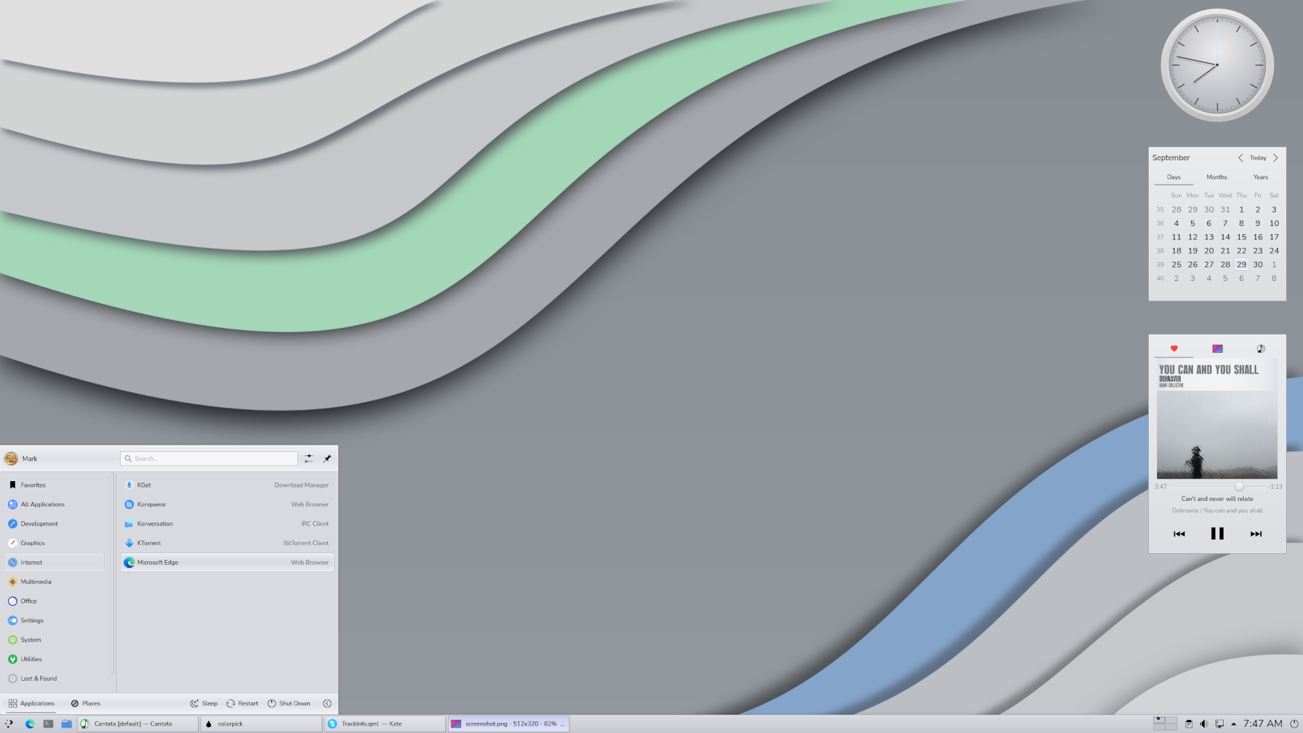Go to previous month with the left chevron
1303x733 pixels.
1241,157
